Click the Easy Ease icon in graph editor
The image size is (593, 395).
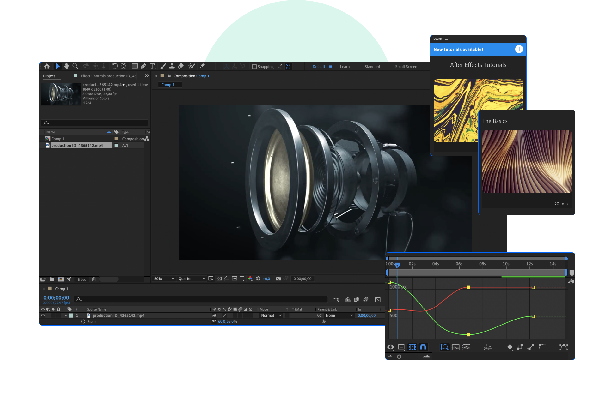pyautogui.click(x=564, y=347)
